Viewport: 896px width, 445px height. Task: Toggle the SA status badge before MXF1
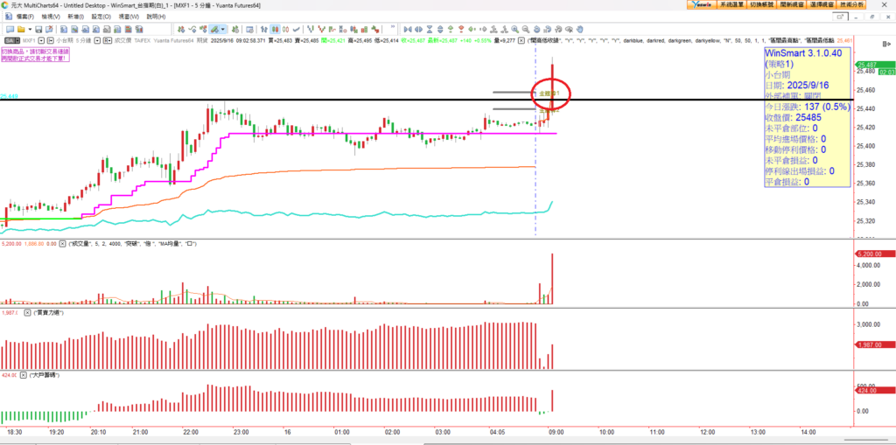pos(11,40)
